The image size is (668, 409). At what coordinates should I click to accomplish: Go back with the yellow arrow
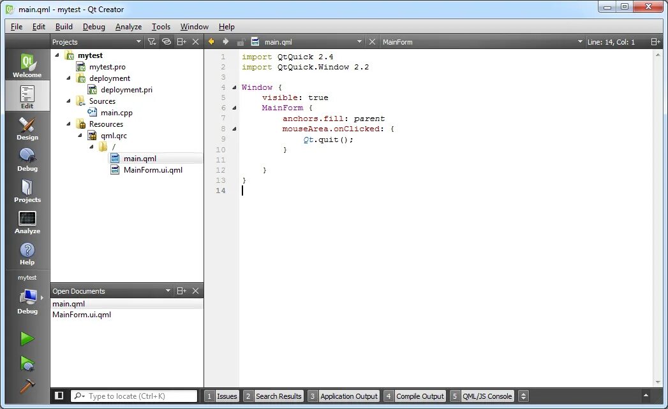click(x=211, y=41)
